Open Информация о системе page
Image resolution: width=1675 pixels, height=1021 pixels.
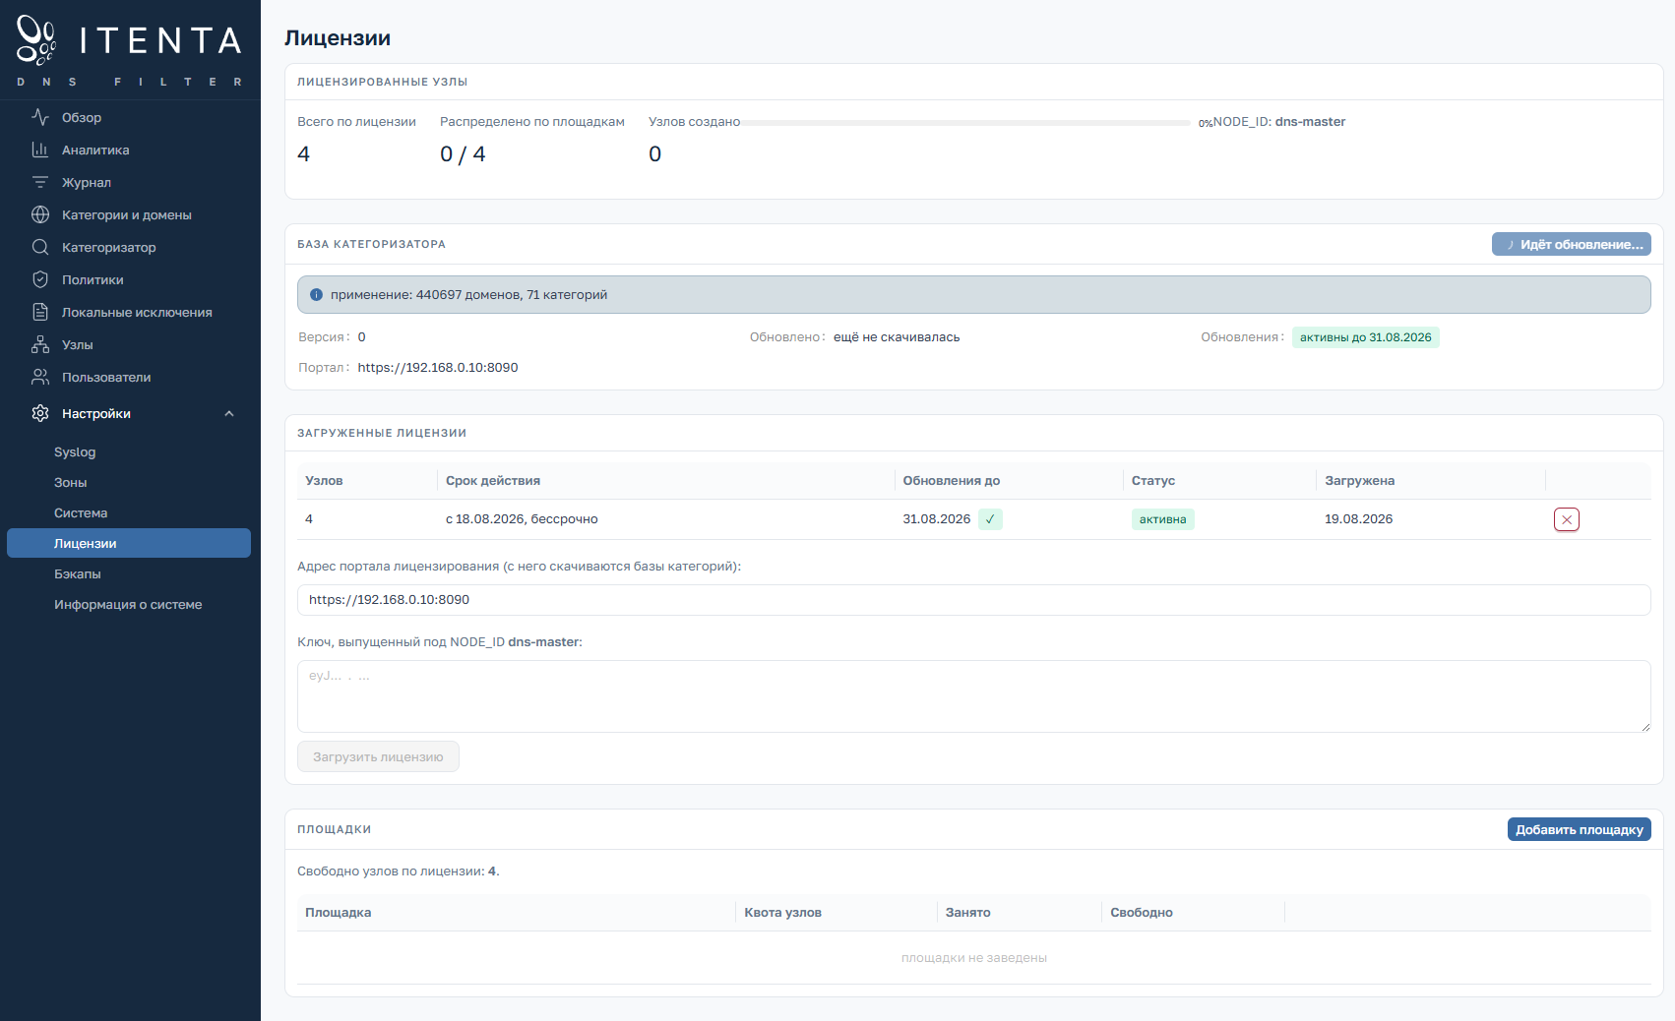click(129, 605)
